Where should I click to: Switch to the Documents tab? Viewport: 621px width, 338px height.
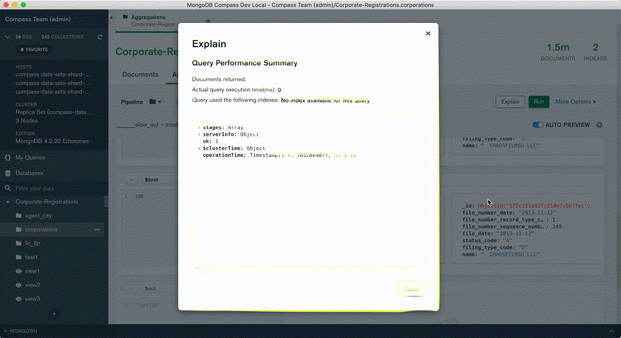140,74
